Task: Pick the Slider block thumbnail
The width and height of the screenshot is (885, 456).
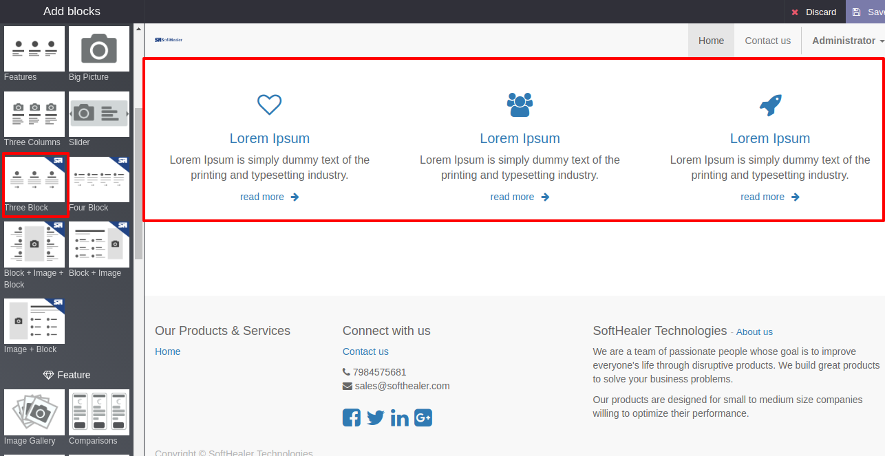Action: pos(99,114)
